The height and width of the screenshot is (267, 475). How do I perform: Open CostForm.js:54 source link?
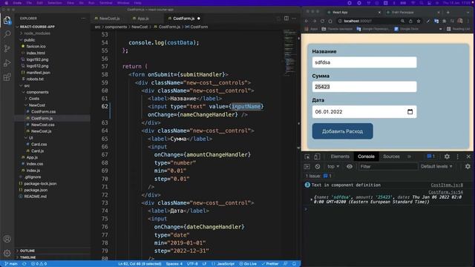(x=445, y=192)
